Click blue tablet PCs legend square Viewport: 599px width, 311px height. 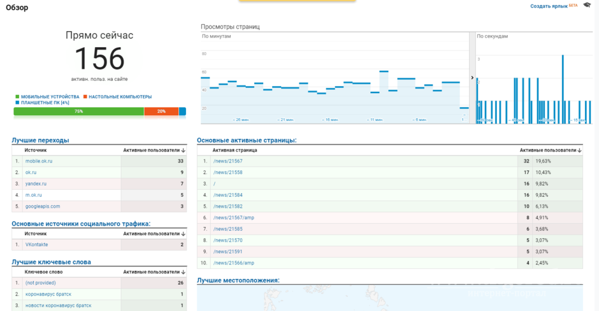click(x=17, y=103)
